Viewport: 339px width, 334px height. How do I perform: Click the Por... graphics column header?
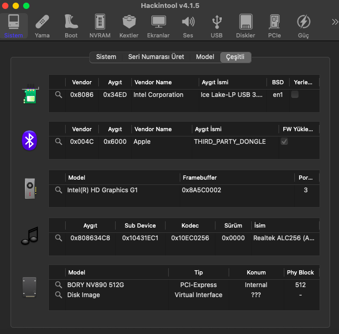306,178
